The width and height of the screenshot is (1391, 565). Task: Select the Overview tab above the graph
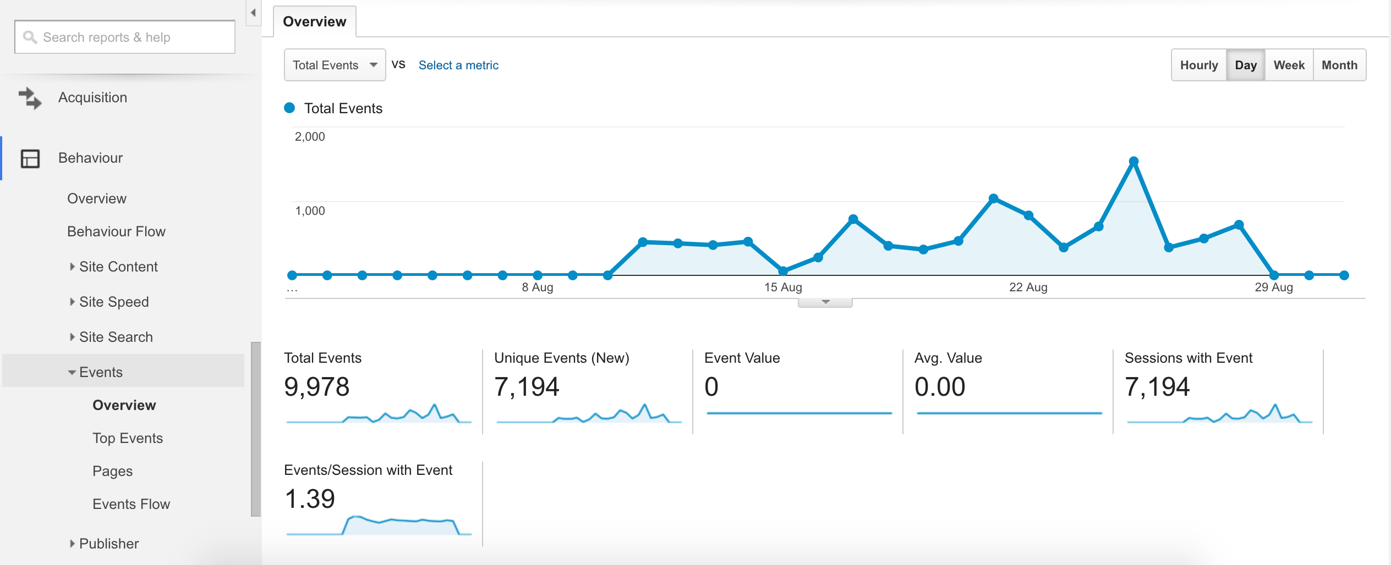(x=315, y=21)
